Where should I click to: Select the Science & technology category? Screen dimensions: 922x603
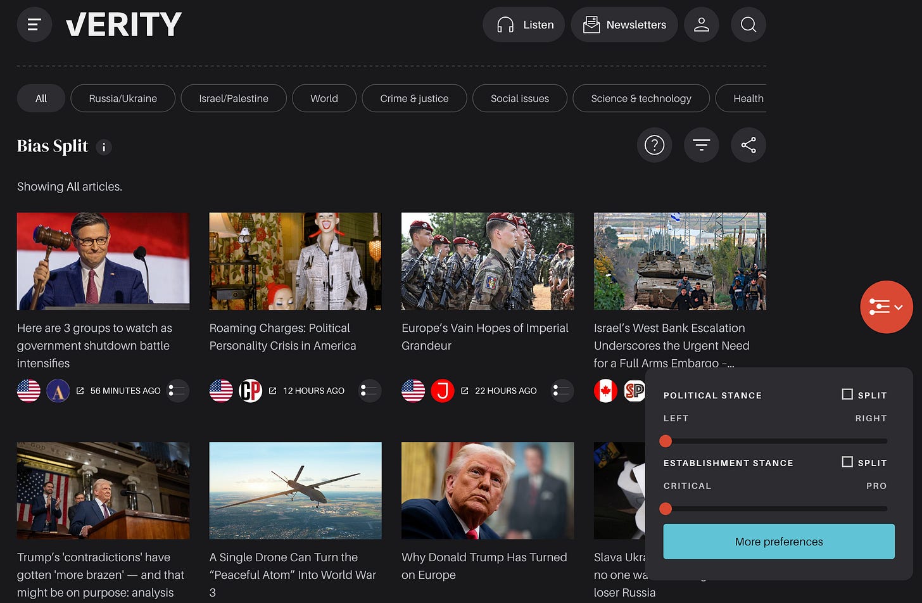[641, 98]
